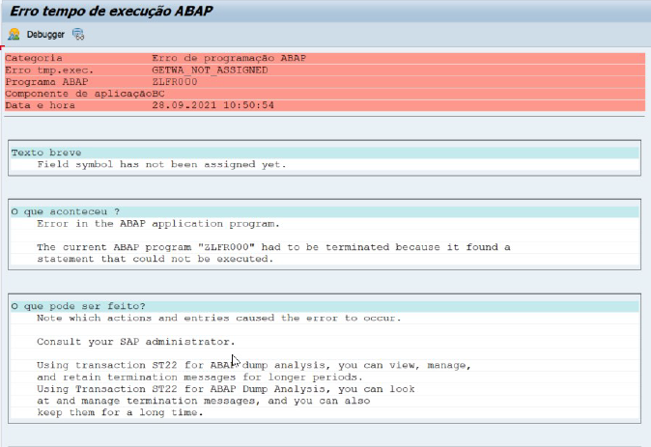Image resolution: width=651 pixels, height=447 pixels.
Task: Click 'Consult your SAP administrator.' line
Action: click(x=136, y=342)
